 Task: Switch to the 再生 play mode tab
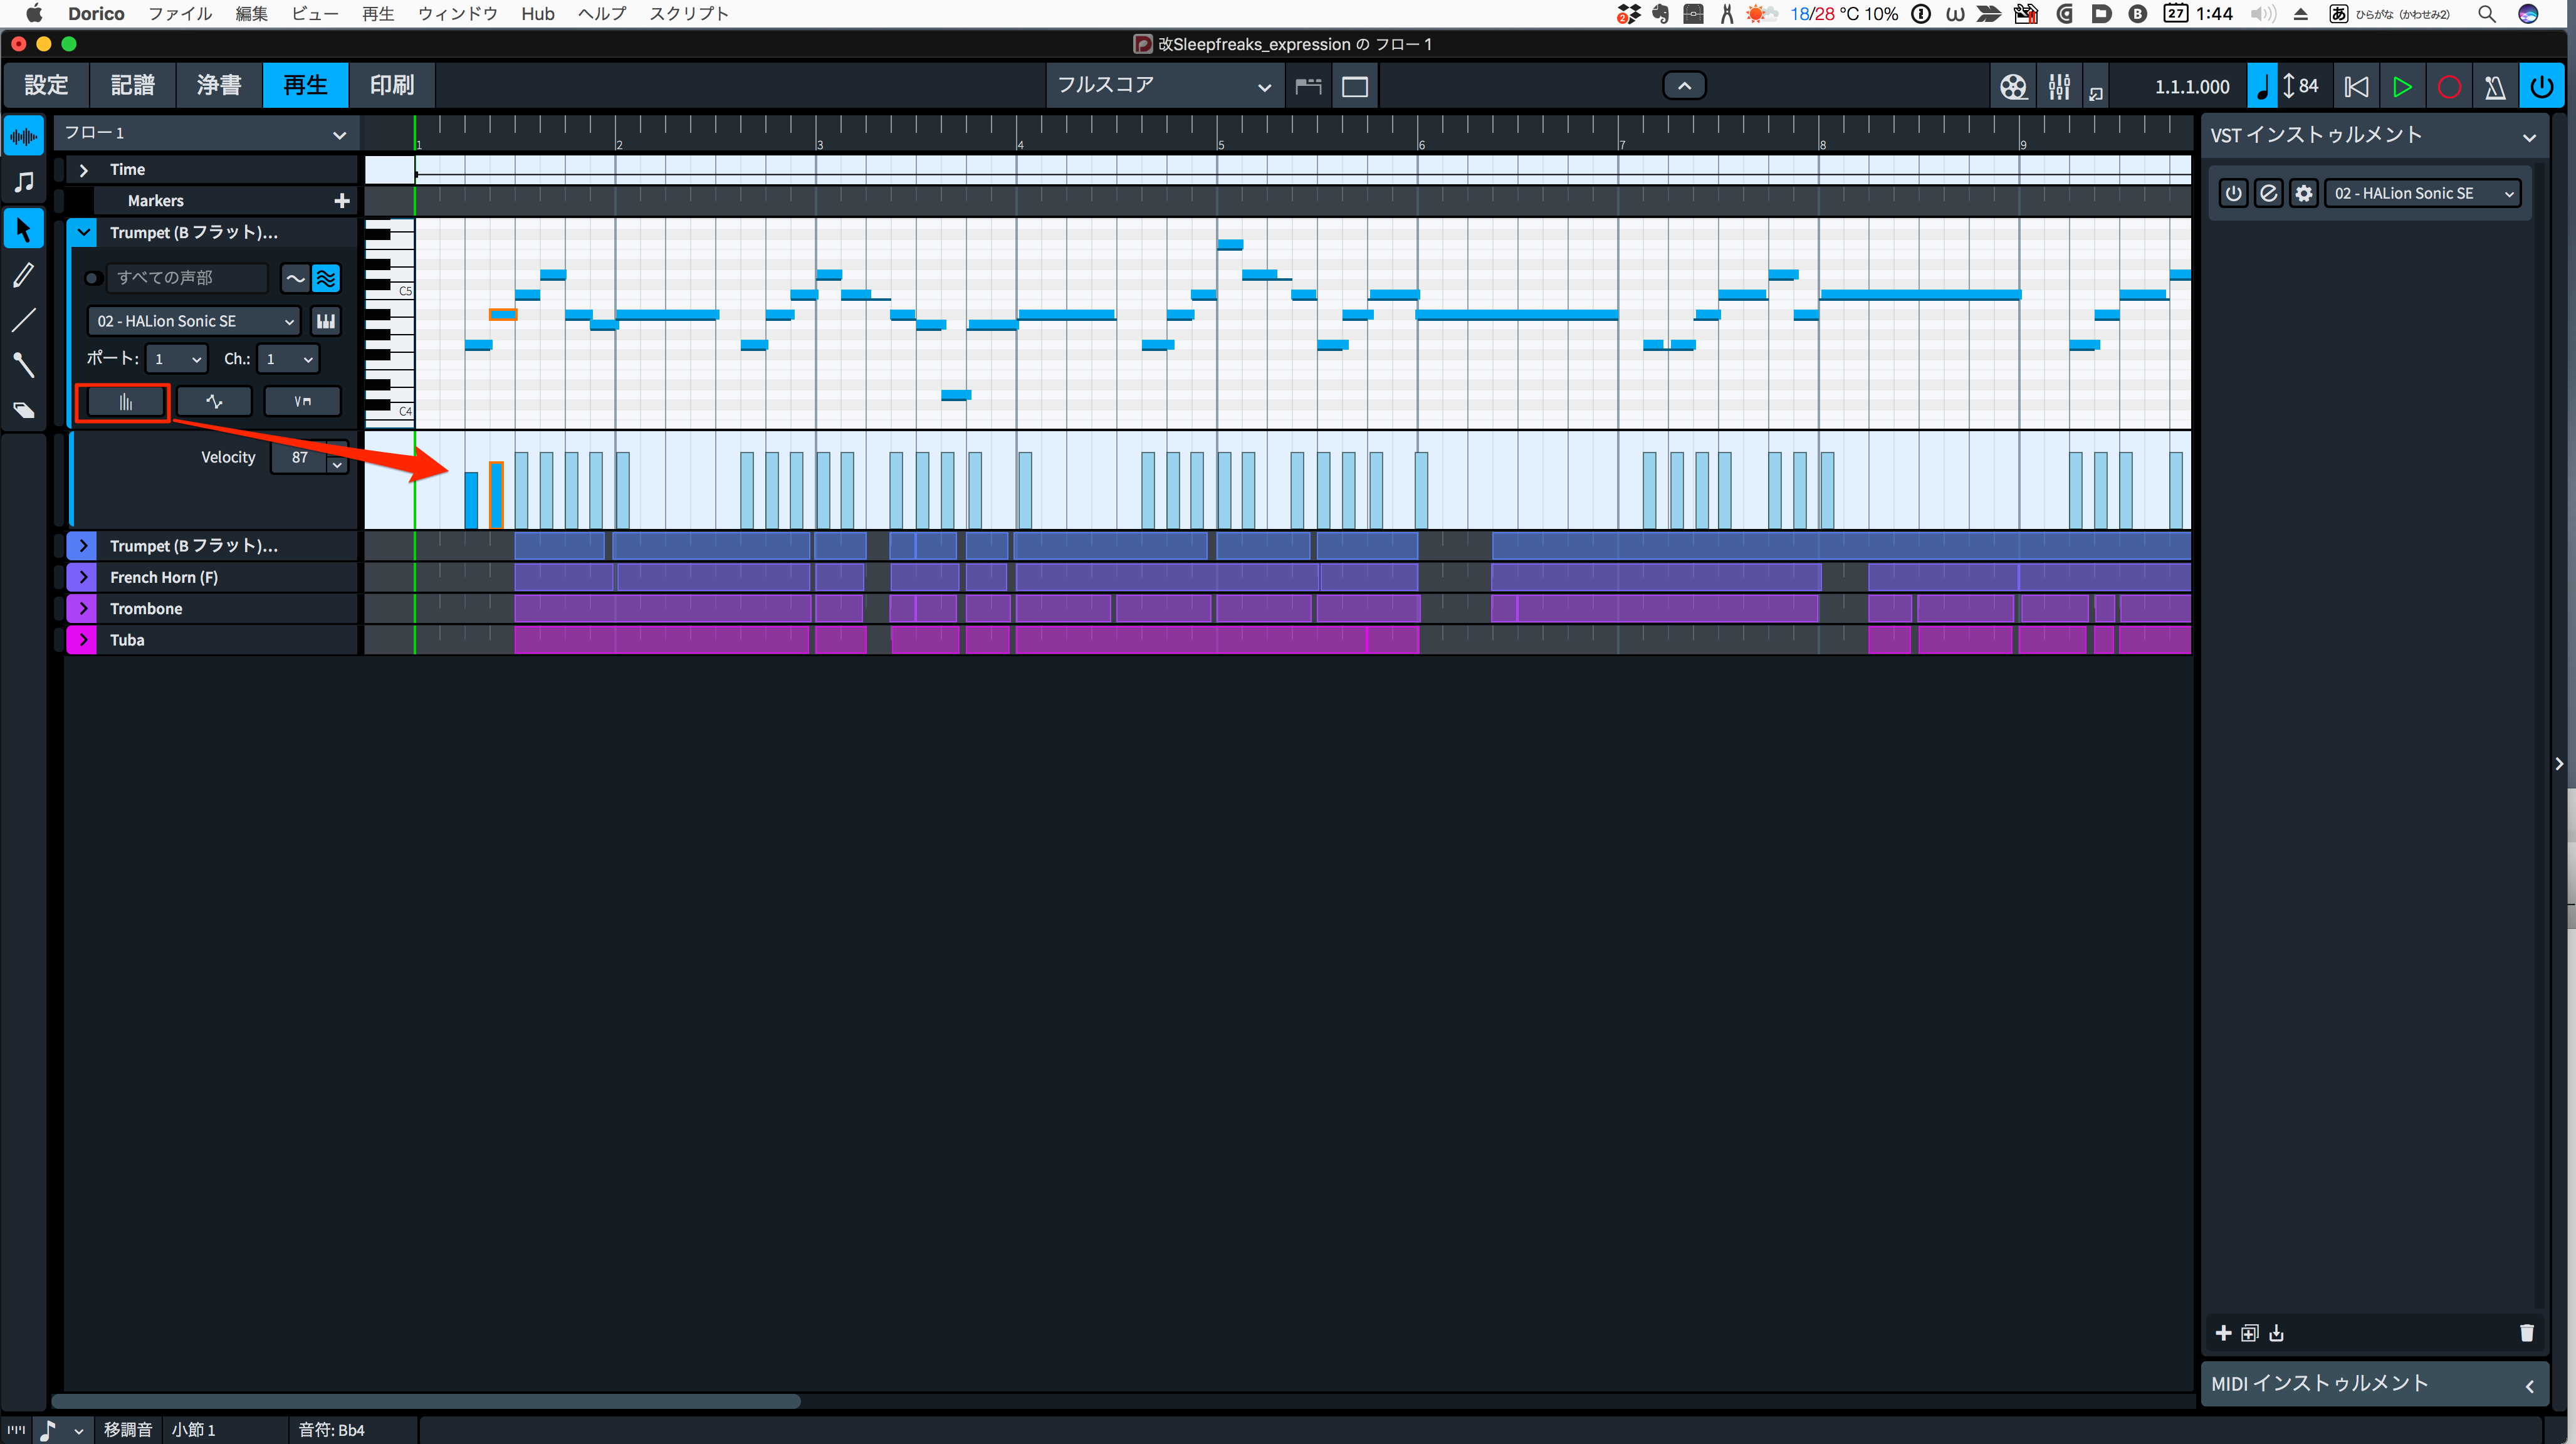[305, 85]
